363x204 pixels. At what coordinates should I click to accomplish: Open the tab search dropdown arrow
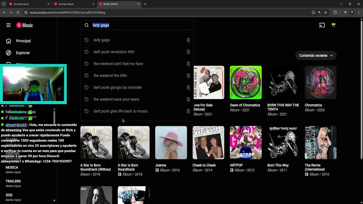pos(4,4)
